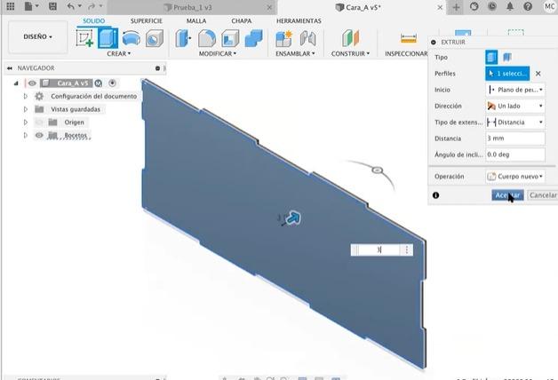Screen dimensions: 558x380
Task: Collapse the Cara_A v5 root node
Action: pyautogui.click(x=16, y=83)
